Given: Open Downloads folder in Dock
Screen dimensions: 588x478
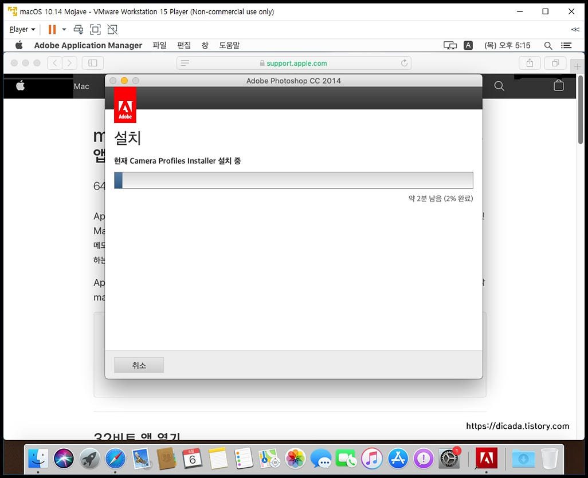Looking at the screenshot, I should point(523,459).
